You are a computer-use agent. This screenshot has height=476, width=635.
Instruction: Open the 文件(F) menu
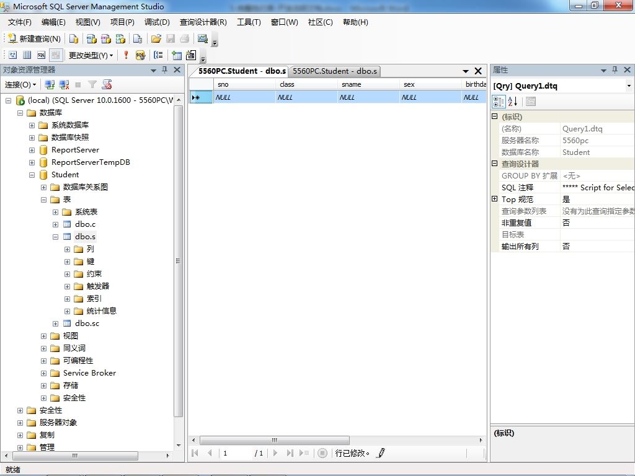click(19, 22)
